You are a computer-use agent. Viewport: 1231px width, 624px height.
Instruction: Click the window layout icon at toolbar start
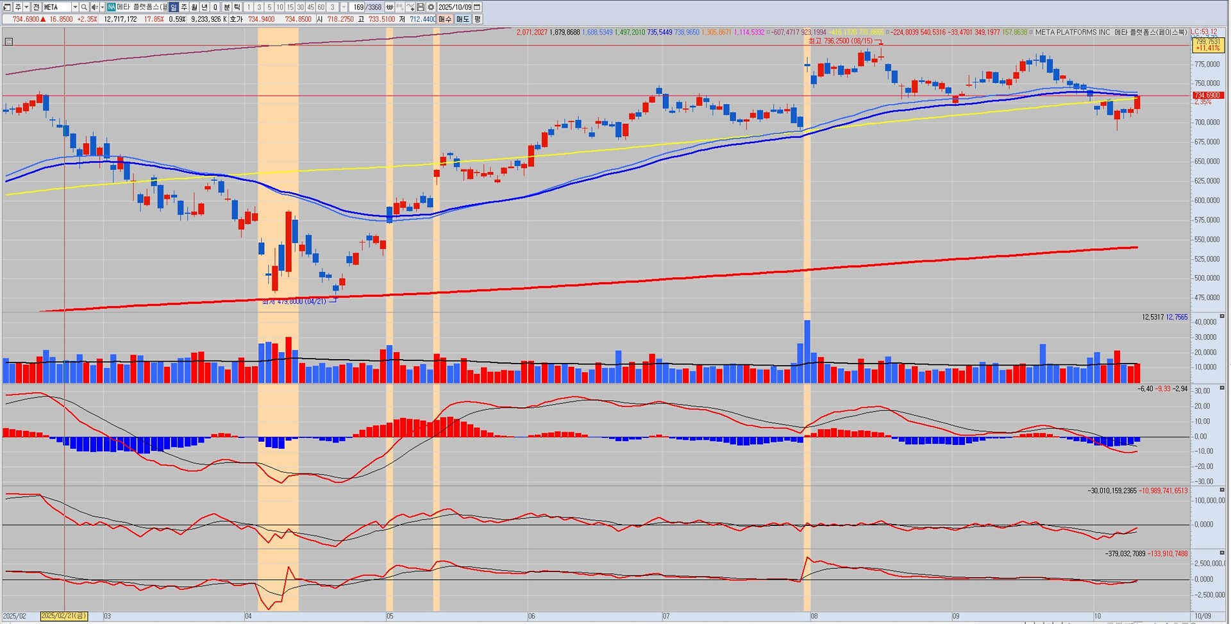click(7, 7)
